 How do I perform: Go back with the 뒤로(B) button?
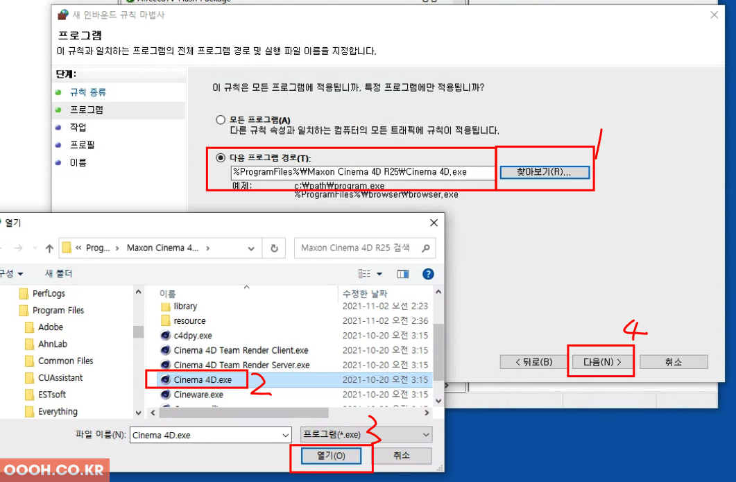tap(533, 362)
